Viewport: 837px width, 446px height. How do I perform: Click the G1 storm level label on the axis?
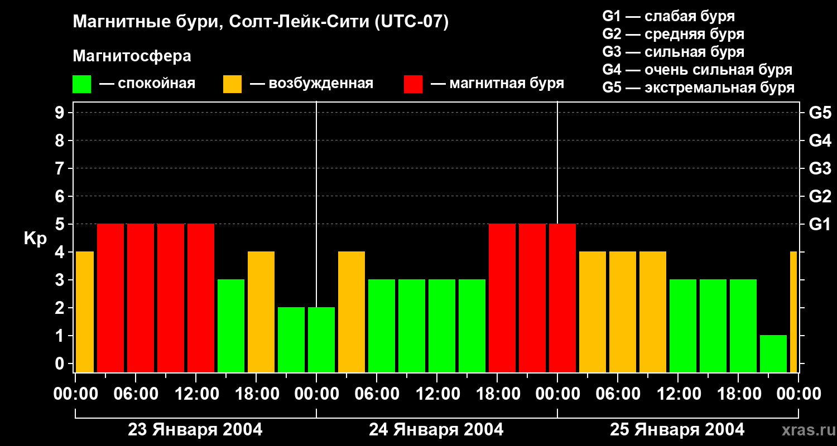coord(820,225)
